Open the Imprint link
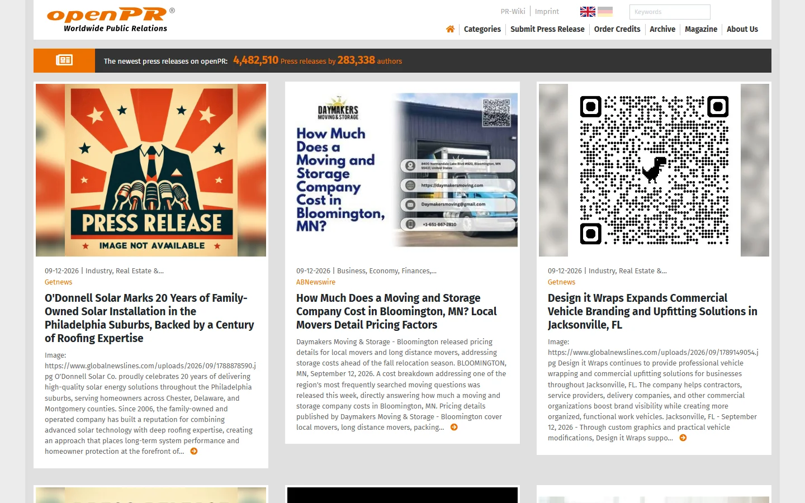This screenshot has width=805, height=503. (x=547, y=11)
